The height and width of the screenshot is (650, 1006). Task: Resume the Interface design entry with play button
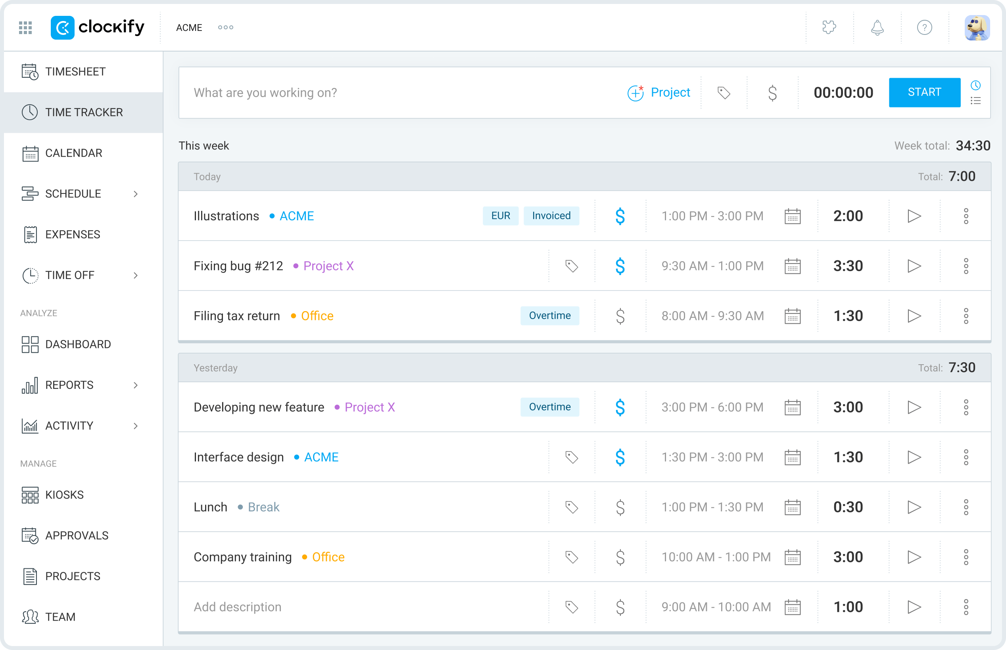pos(914,457)
